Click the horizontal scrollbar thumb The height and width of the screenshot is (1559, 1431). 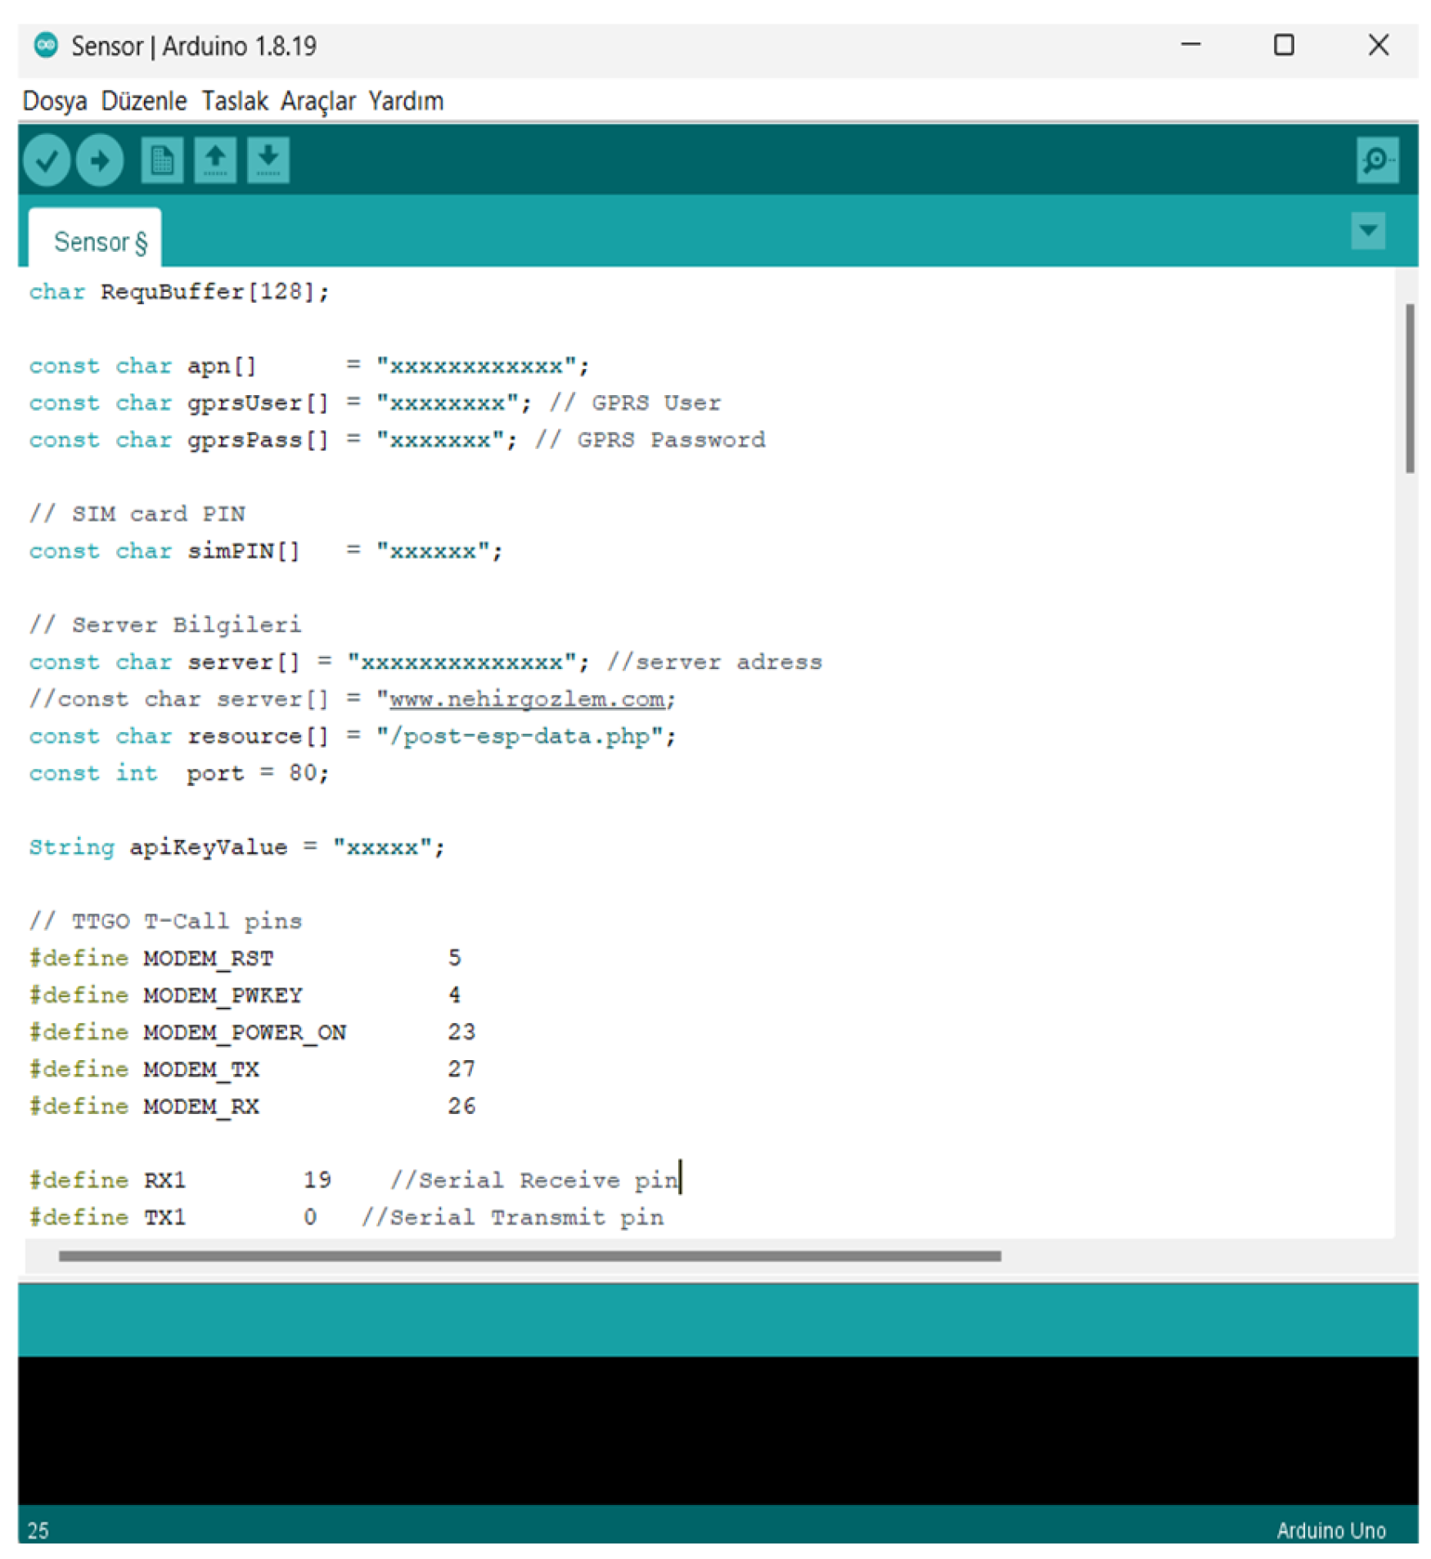click(x=529, y=1255)
